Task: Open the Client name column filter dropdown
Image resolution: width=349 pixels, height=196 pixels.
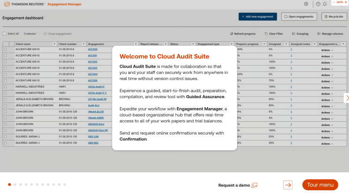Action: click(55, 44)
